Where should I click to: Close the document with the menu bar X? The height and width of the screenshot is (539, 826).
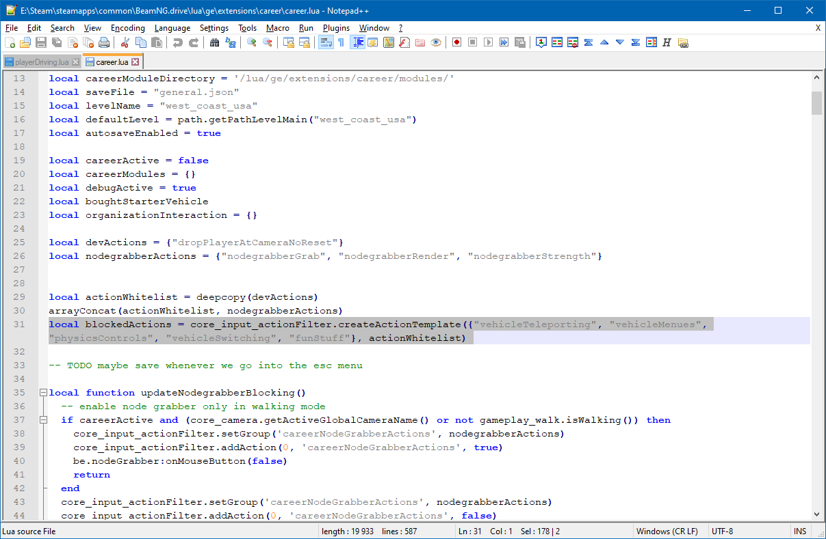818,28
